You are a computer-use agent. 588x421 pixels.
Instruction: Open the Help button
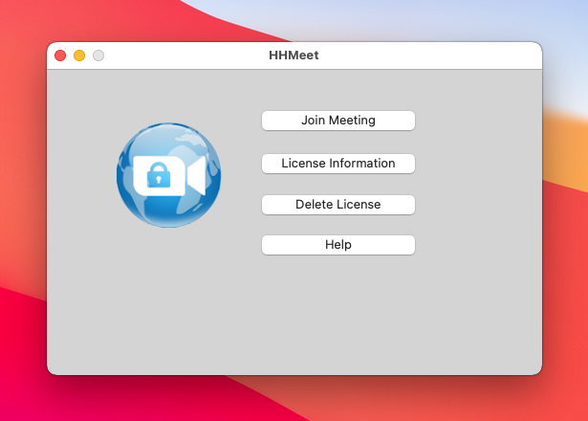point(338,245)
